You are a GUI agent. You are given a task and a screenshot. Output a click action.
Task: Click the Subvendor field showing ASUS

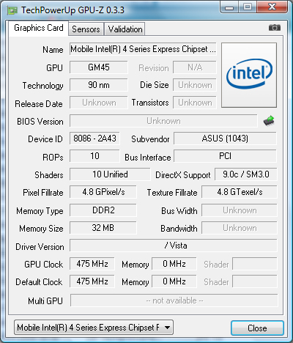(x=225, y=139)
